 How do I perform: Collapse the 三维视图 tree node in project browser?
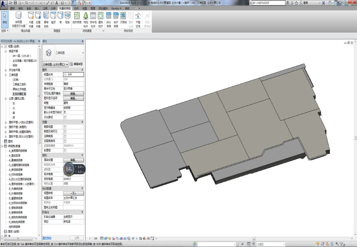coord(6,75)
